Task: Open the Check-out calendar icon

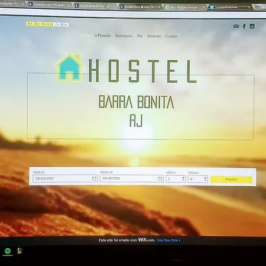Action: (160, 179)
